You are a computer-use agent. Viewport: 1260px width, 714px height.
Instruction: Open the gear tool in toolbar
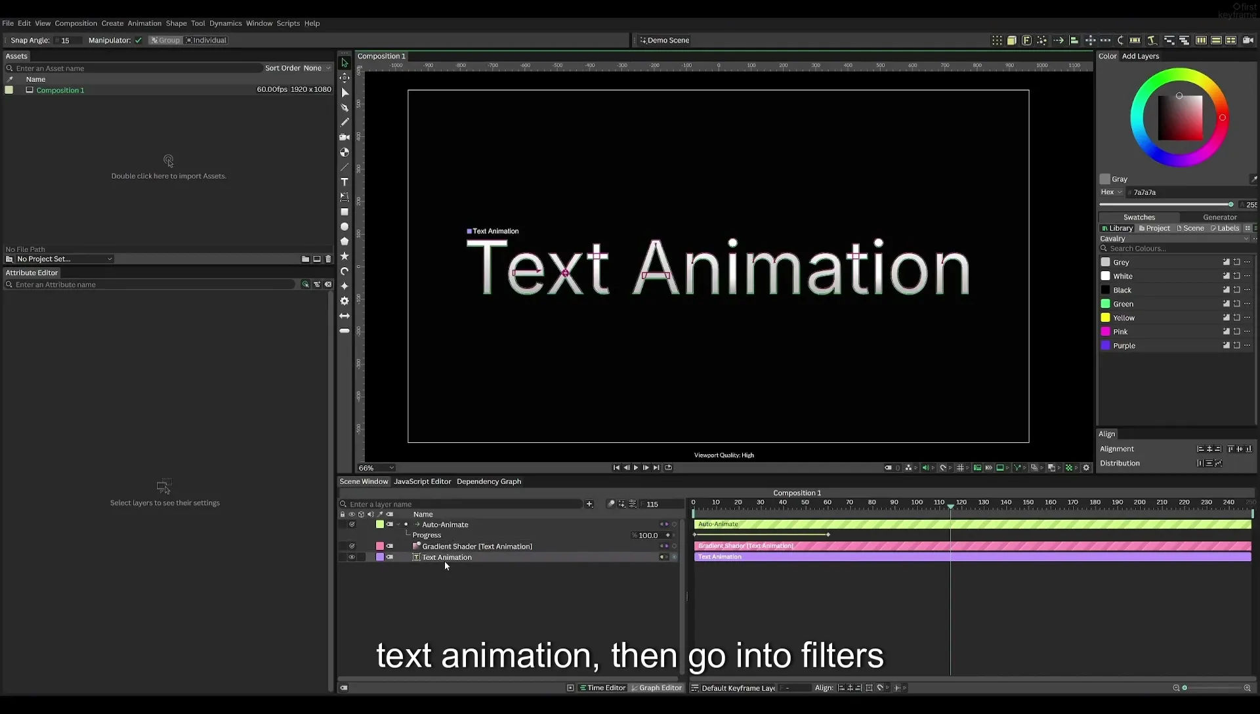pos(345,301)
